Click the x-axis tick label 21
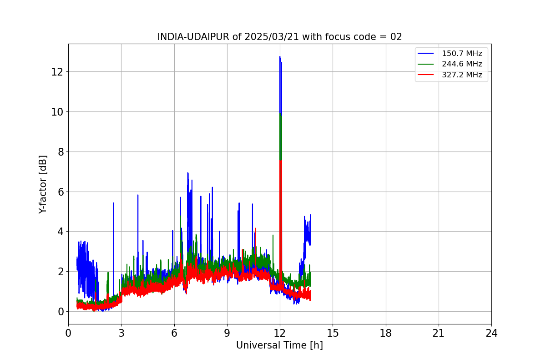Screen dimensions: 546x364 click(439, 333)
